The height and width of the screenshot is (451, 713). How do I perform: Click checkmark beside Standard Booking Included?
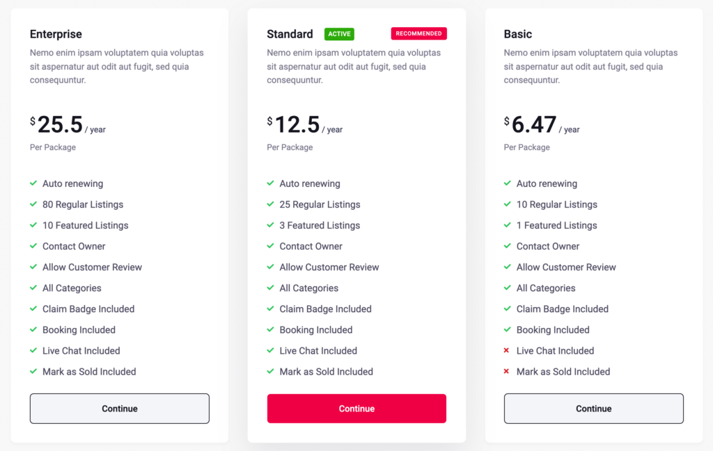point(271,329)
